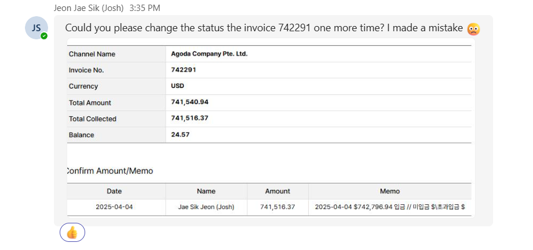Click the green presence status badge
This screenshot has height=250, width=533.
pos(44,36)
